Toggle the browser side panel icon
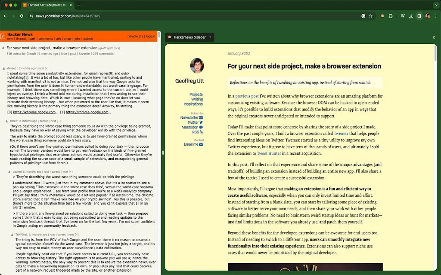Screen dimensions: 441x275 pyautogui.click(x=419, y=16)
